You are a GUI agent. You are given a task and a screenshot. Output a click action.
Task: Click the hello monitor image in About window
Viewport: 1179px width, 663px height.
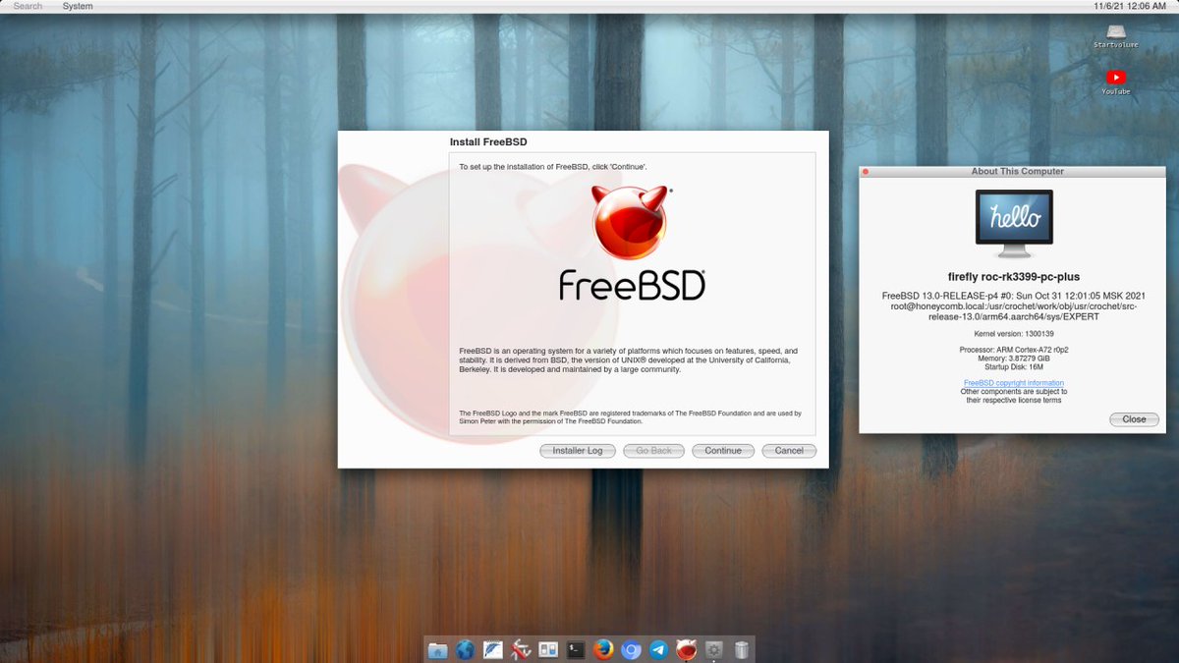pyautogui.click(x=1014, y=222)
